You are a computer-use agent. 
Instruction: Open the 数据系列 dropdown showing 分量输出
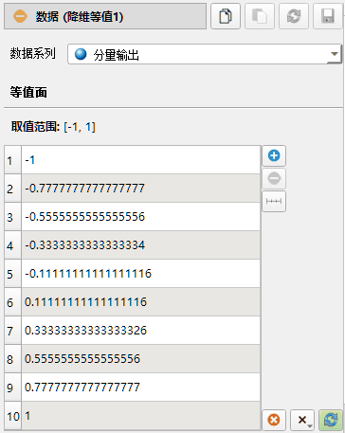point(205,54)
